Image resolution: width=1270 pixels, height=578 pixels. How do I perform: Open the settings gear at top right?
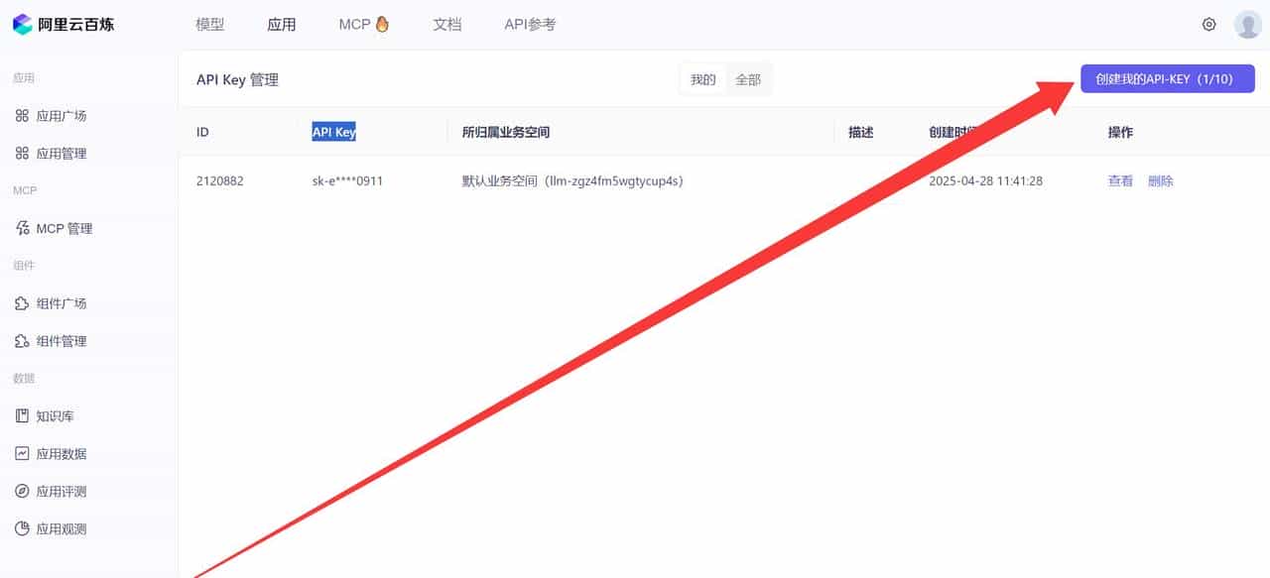pos(1208,23)
